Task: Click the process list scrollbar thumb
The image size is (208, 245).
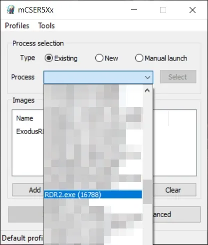Action: tap(147, 192)
